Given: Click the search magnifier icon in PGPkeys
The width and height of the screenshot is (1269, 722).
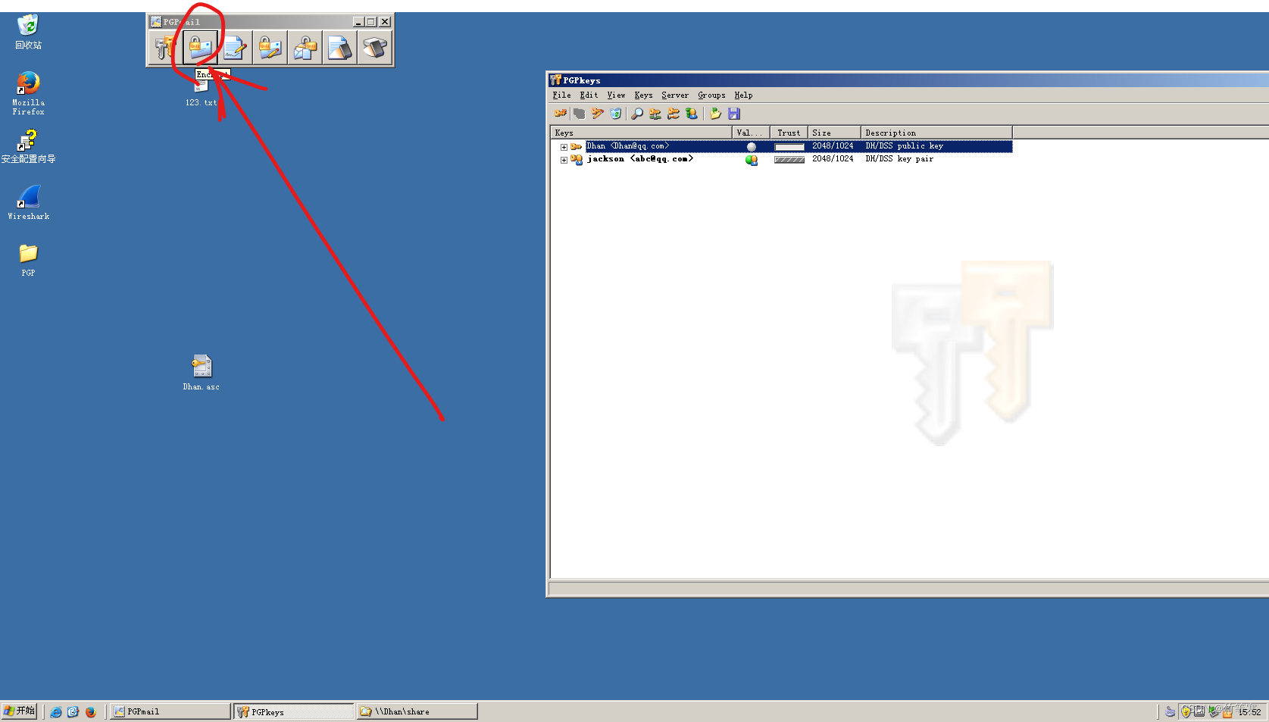Looking at the screenshot, I should coord(637,114).
